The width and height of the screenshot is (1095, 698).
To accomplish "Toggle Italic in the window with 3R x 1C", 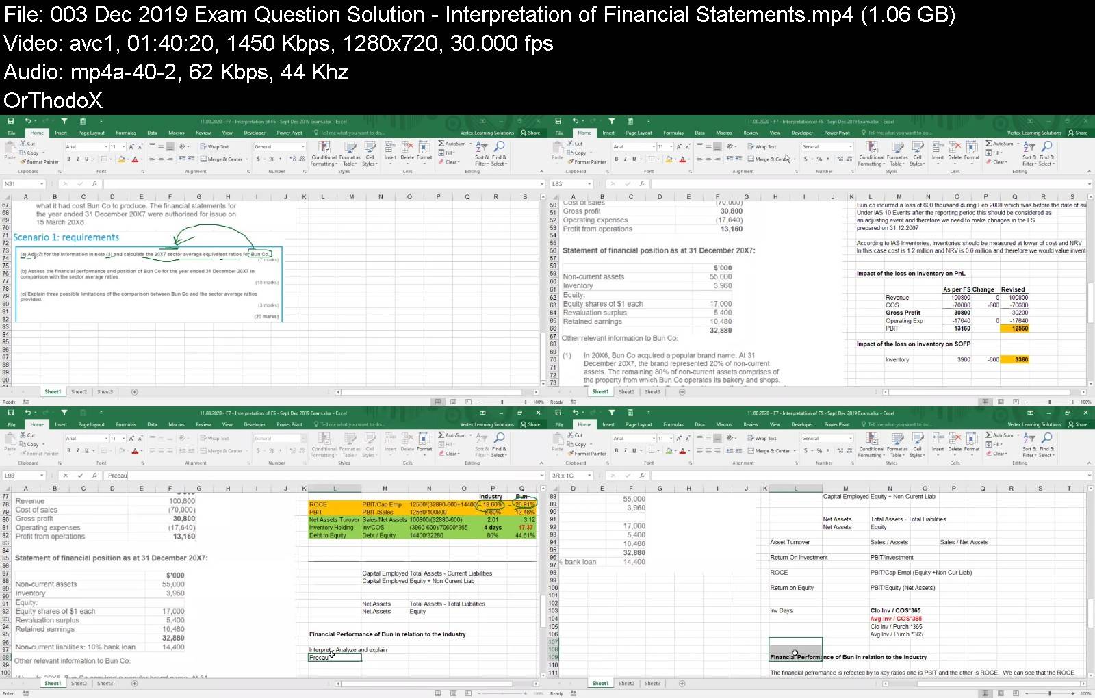I will 625,451.
